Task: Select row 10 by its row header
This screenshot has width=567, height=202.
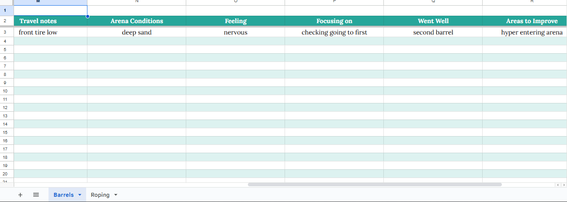Action: point(5,91)
